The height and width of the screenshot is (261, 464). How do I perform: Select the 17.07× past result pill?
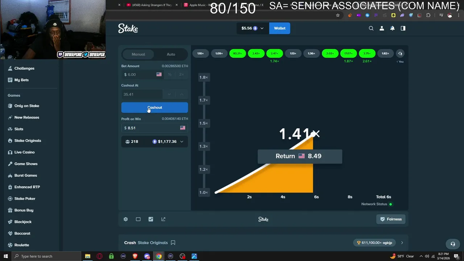tap(348, 54)
